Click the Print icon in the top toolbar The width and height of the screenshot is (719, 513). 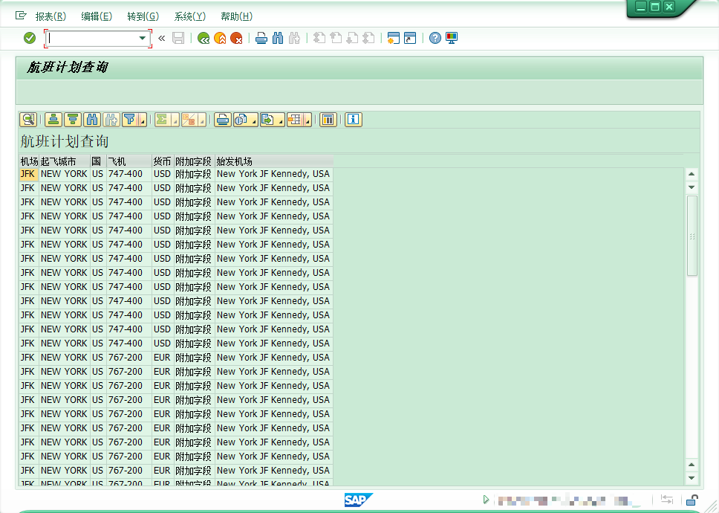[261, 38]
